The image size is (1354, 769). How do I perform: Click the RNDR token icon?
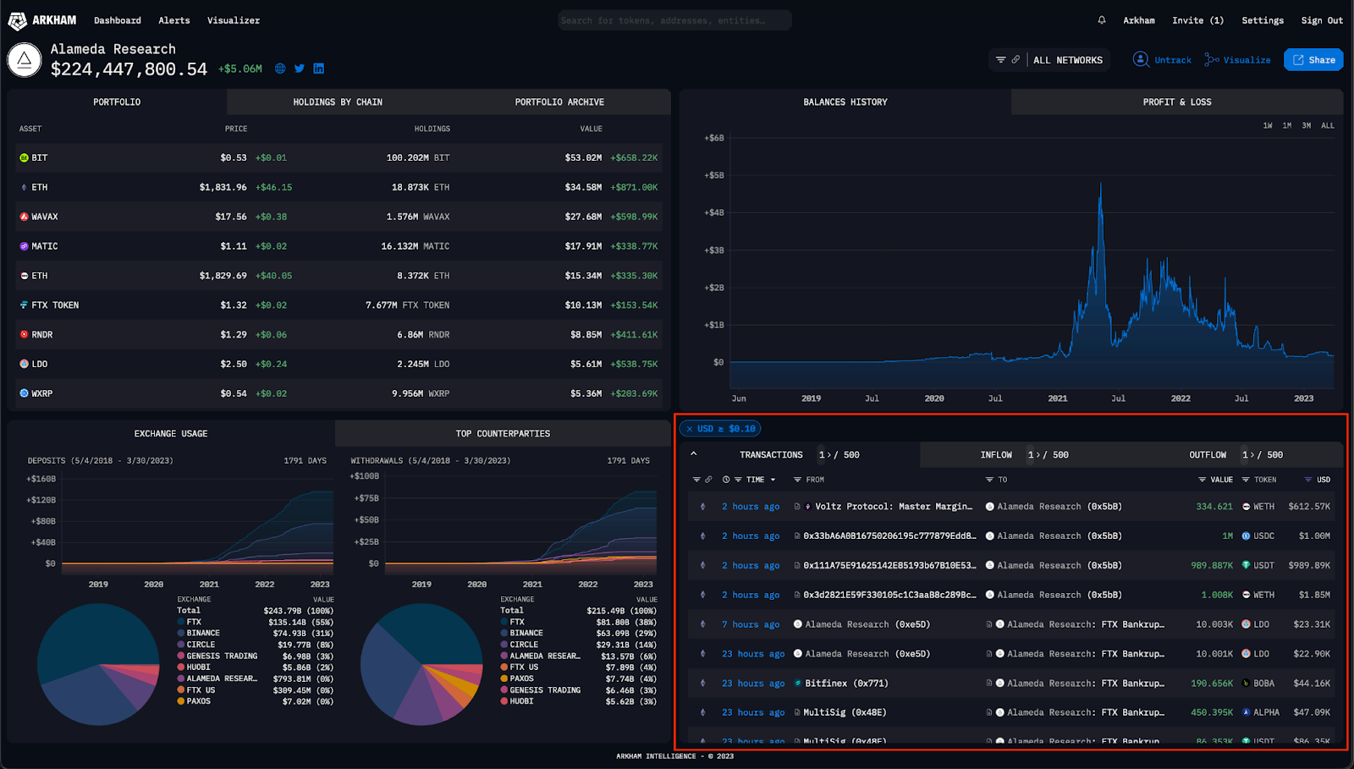pyautogui.click(x=24, y=335)
